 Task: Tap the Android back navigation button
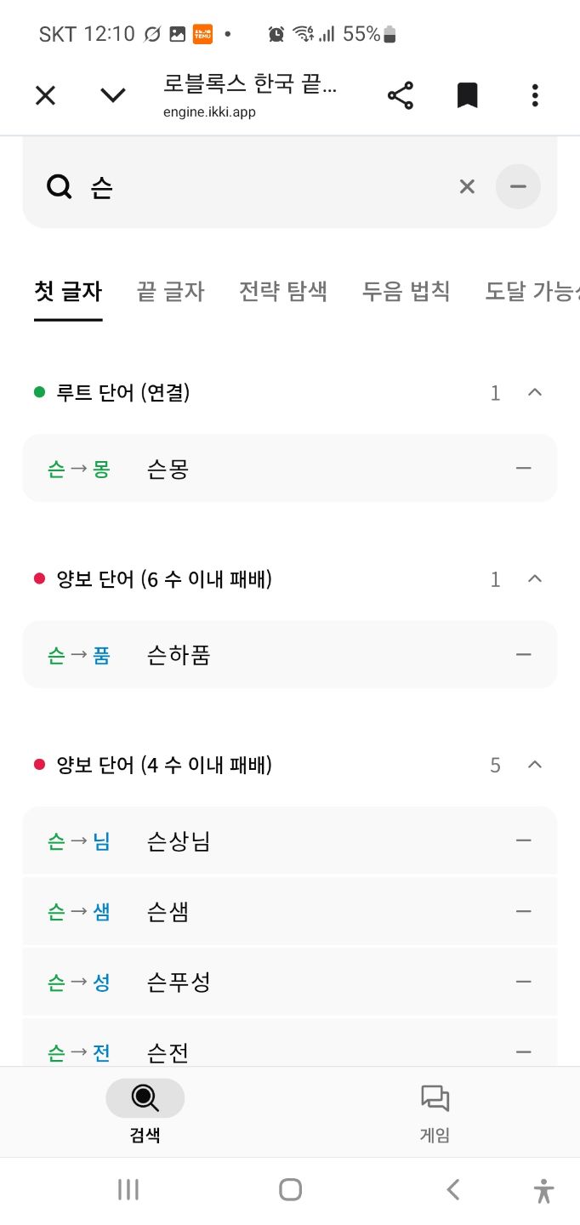pos(453,1189)
